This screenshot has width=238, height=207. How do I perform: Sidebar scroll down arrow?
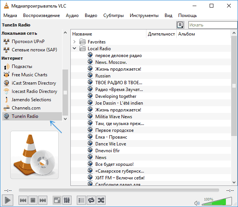pos(65,119)
